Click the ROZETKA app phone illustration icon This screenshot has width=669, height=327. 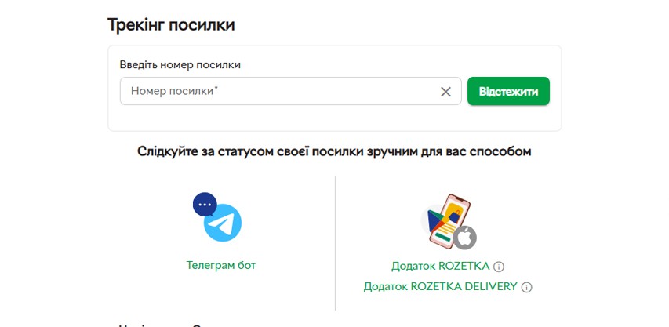tap(449, 222)
